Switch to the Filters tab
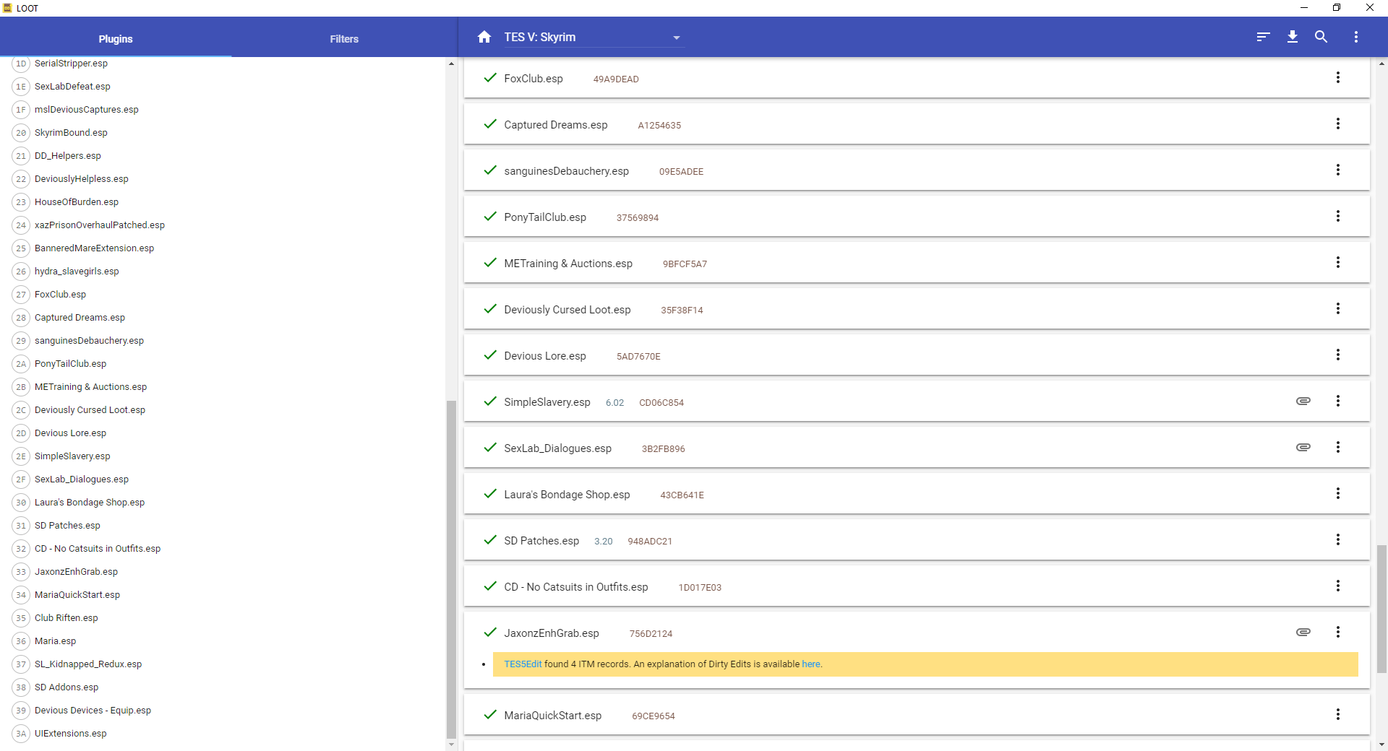Screen dimensions: 1388x751 tap(344, 39)
